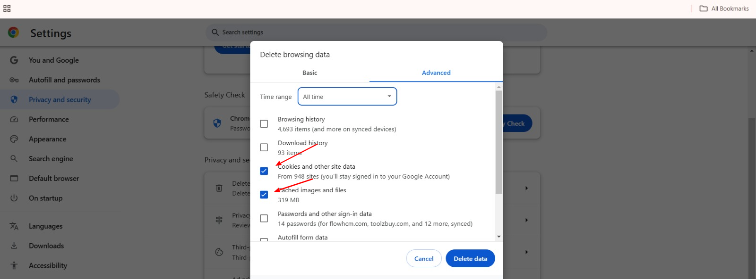The image size is (756, 279).
Task: Click the 93 items text
Action: 290,153
